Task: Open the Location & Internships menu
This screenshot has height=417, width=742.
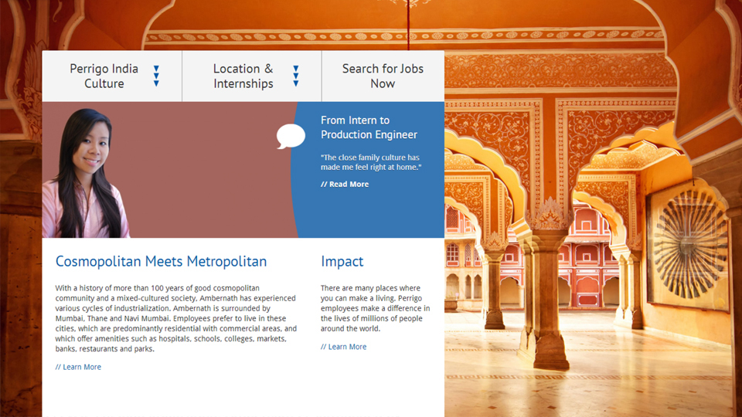Action: [x=243, y=76]
